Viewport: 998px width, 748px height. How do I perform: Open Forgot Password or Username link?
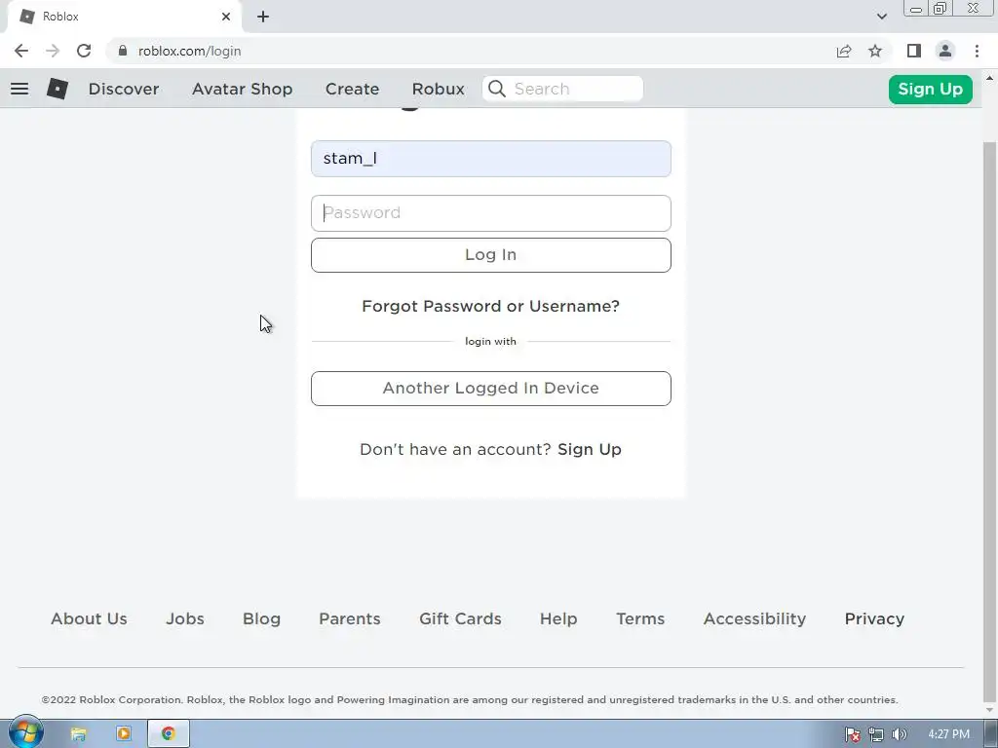491,306
